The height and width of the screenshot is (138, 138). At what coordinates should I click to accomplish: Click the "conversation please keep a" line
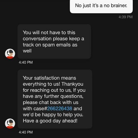click(x=53, y=39)
